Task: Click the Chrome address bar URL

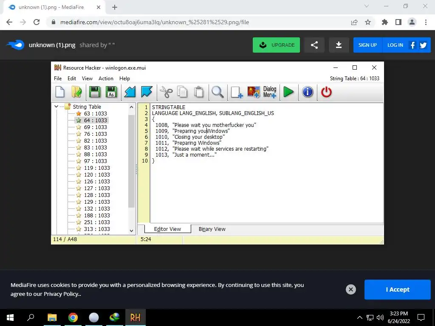Action: point(155,22)
